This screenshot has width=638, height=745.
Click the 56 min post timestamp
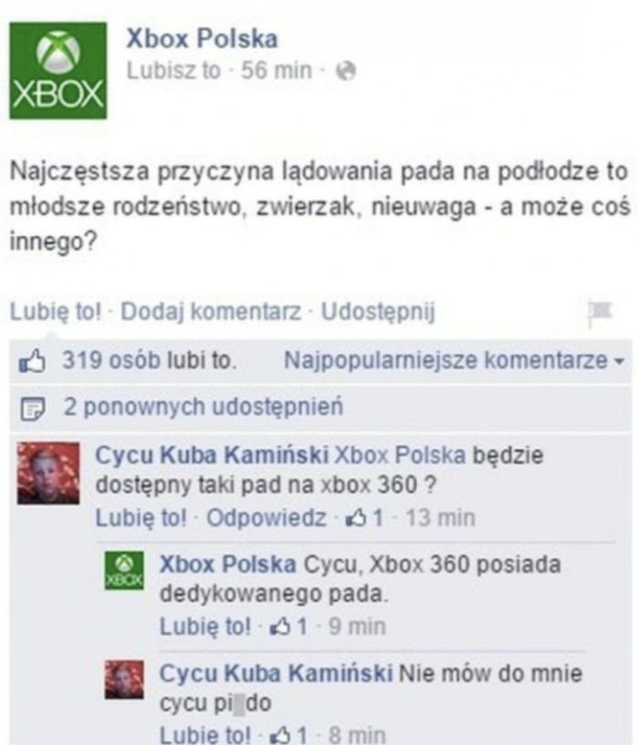[276, 71]
